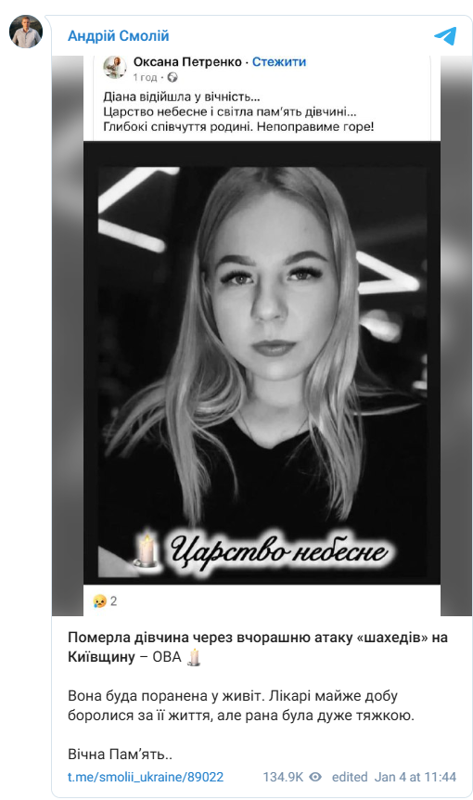Click the crying emoji reaction
The height and width of the screenshot is (800, 473).
pos(100,601)
